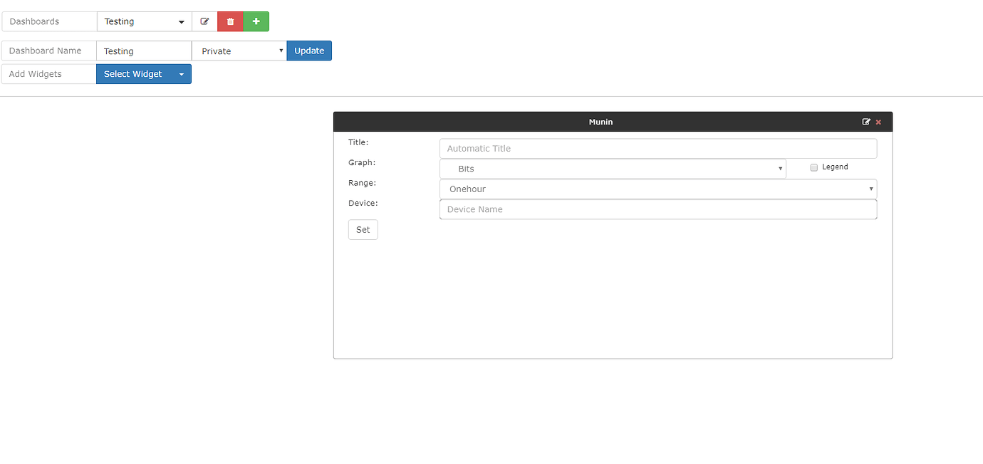Viewport: 983px width, 464px height.
Task: Click the Range: label in widget
Action: pos(362,183)
